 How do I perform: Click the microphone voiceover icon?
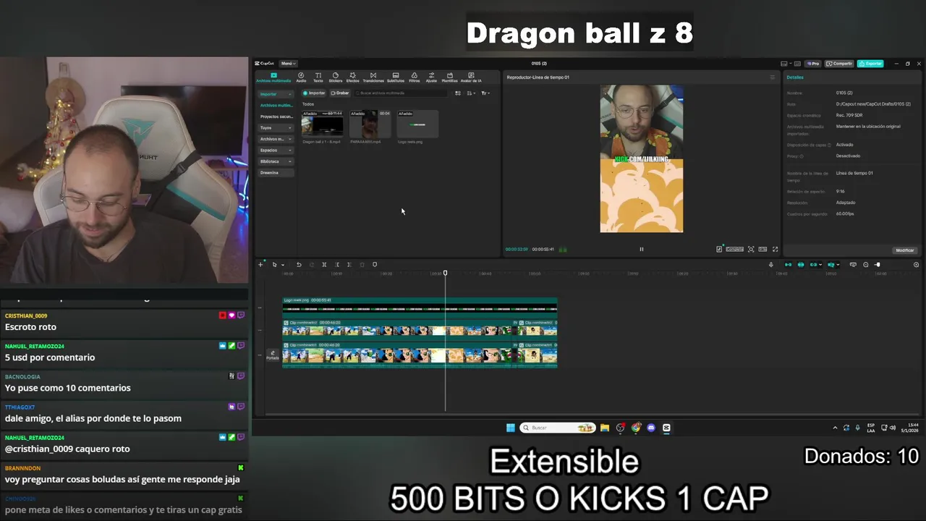tap(771, 265)
